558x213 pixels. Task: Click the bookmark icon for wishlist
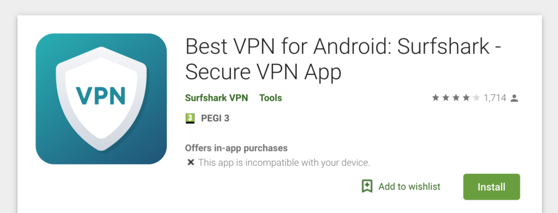coord(367,186)
